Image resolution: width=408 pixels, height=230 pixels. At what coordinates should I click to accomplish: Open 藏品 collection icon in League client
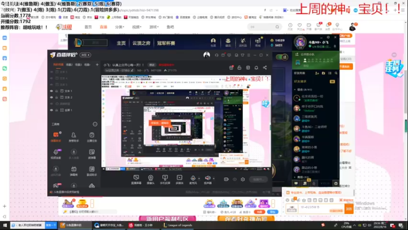[x=228, y=42]
